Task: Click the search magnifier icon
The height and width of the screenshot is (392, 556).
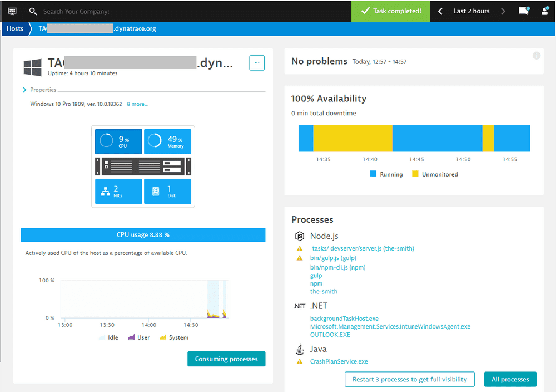Action: [33, 11]
